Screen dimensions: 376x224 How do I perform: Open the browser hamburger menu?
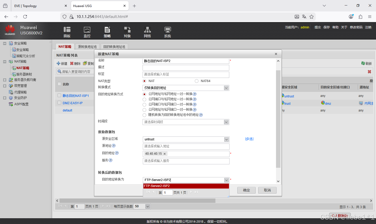coord(370,17)
